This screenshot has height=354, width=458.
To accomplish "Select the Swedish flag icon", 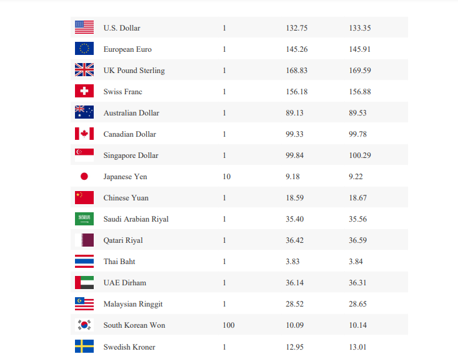I will pyautogui.click(x=84, y=346).
